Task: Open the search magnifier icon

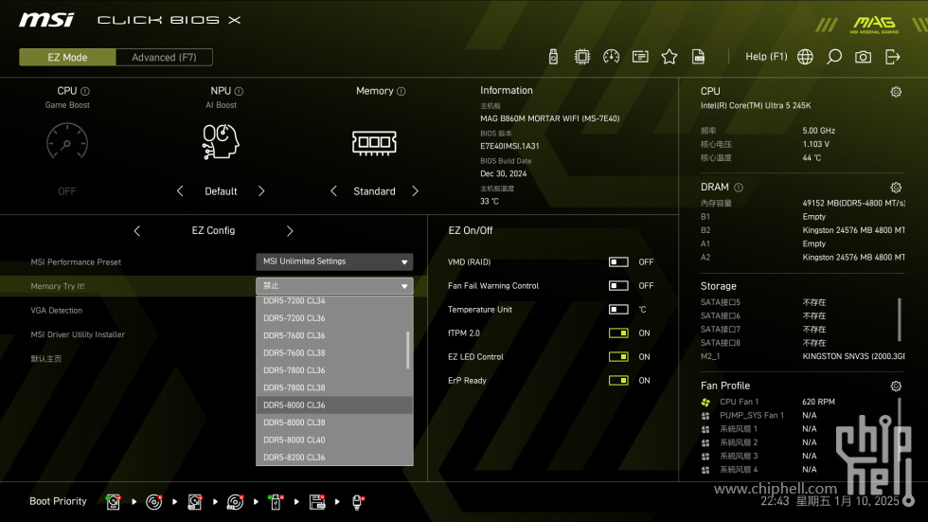Action: tap(834, 57)
